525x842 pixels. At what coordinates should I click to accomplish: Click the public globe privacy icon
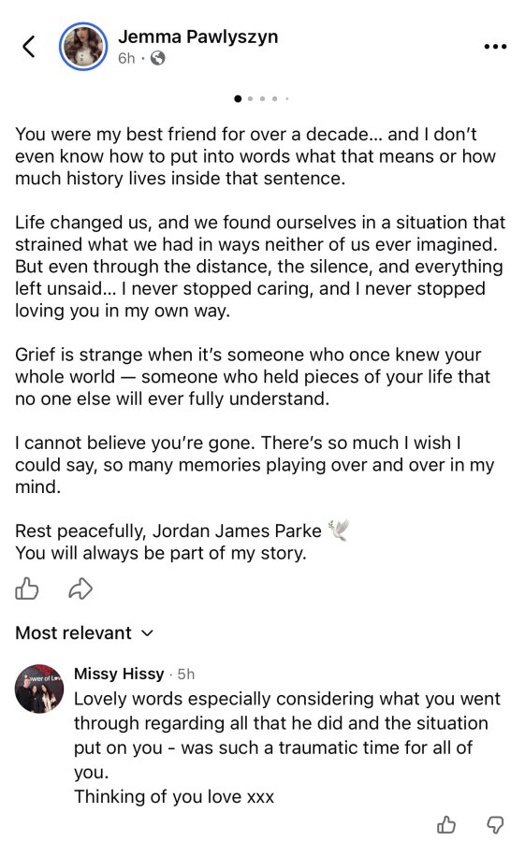158,57
